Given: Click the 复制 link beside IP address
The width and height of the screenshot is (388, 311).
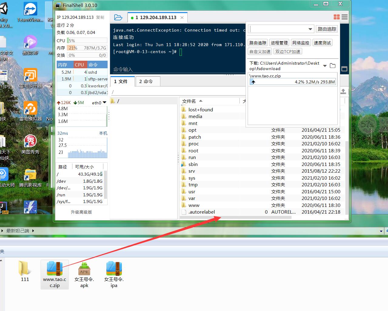Looking at the screenshot, I should (x=100, y=18).
